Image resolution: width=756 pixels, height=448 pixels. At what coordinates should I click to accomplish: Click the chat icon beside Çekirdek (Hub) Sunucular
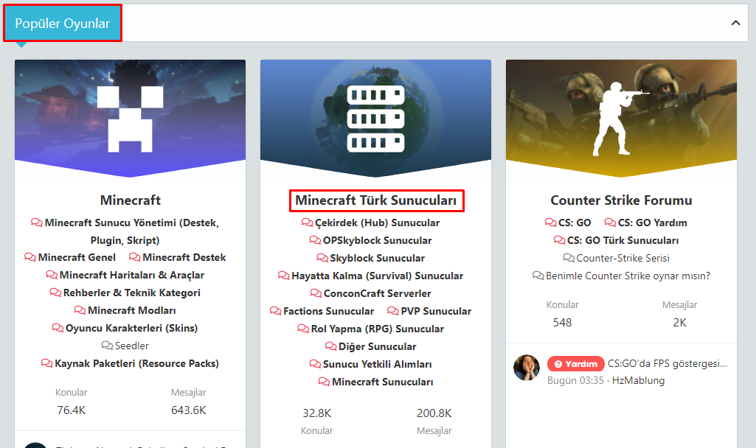307,223
